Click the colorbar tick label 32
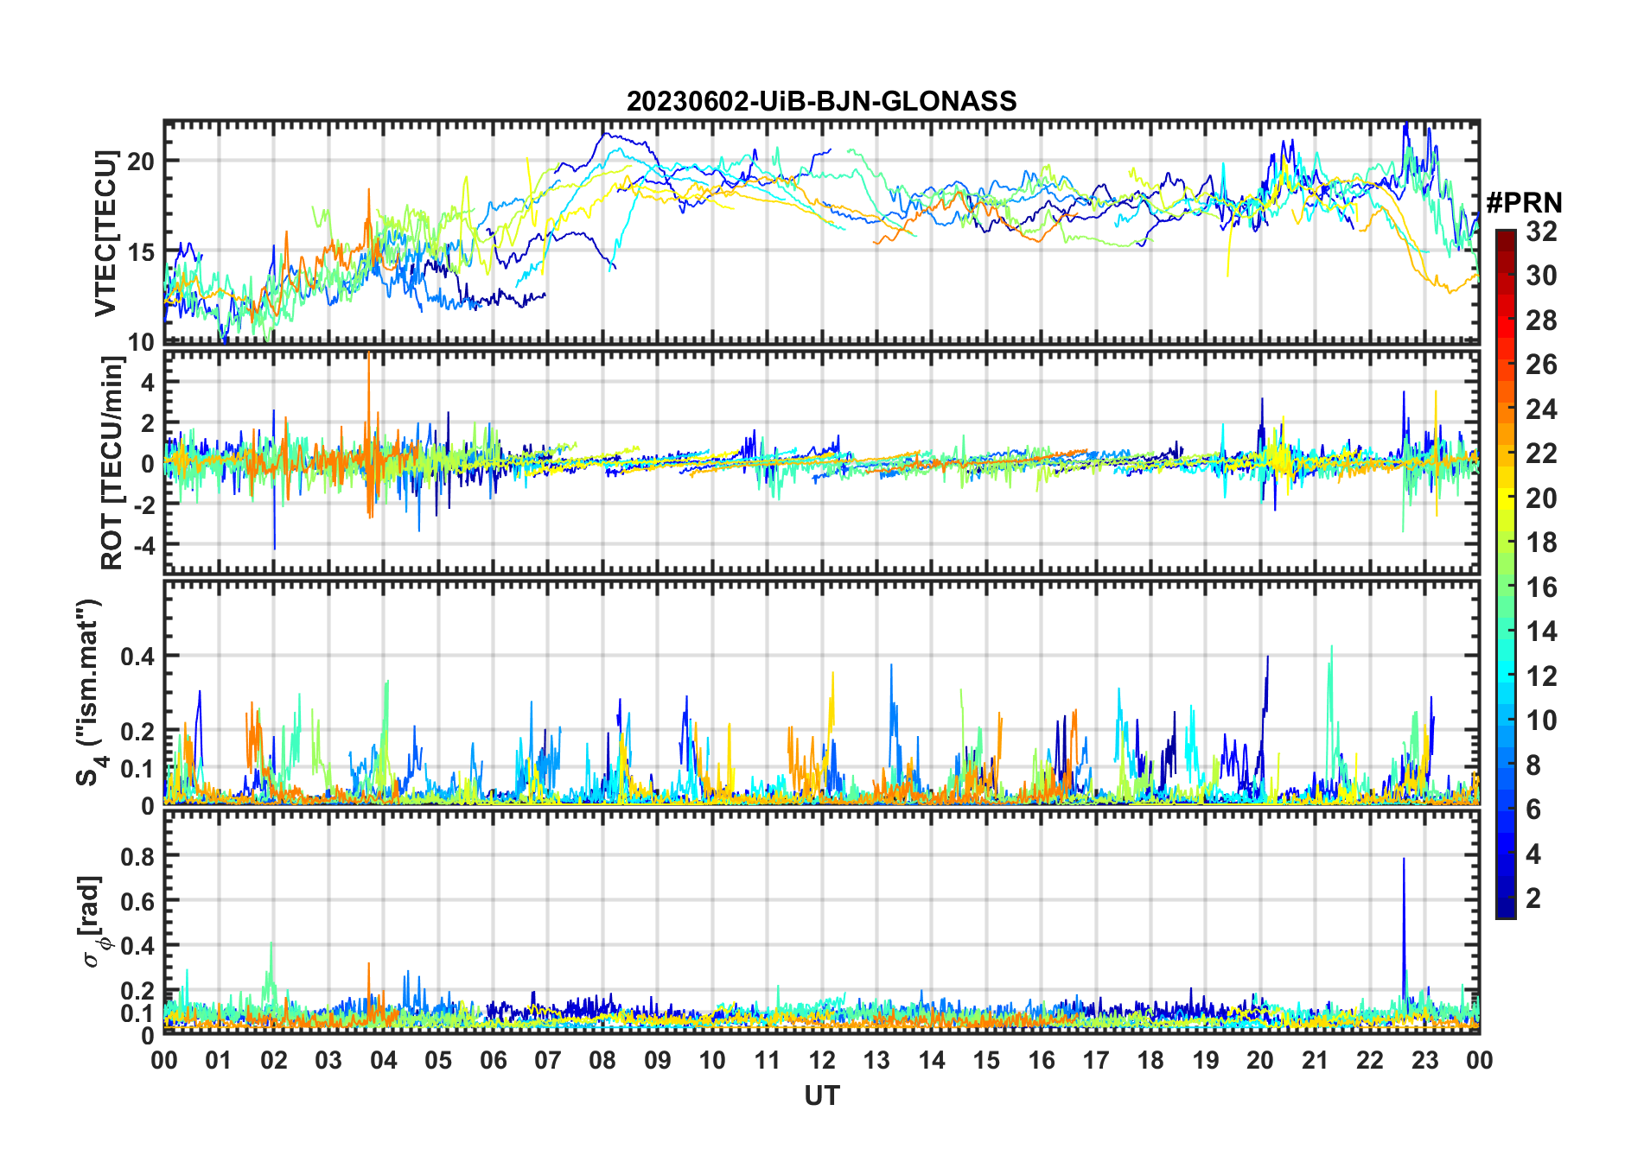Viewport: 1644px width, 1149px height. click(1541, 232)
